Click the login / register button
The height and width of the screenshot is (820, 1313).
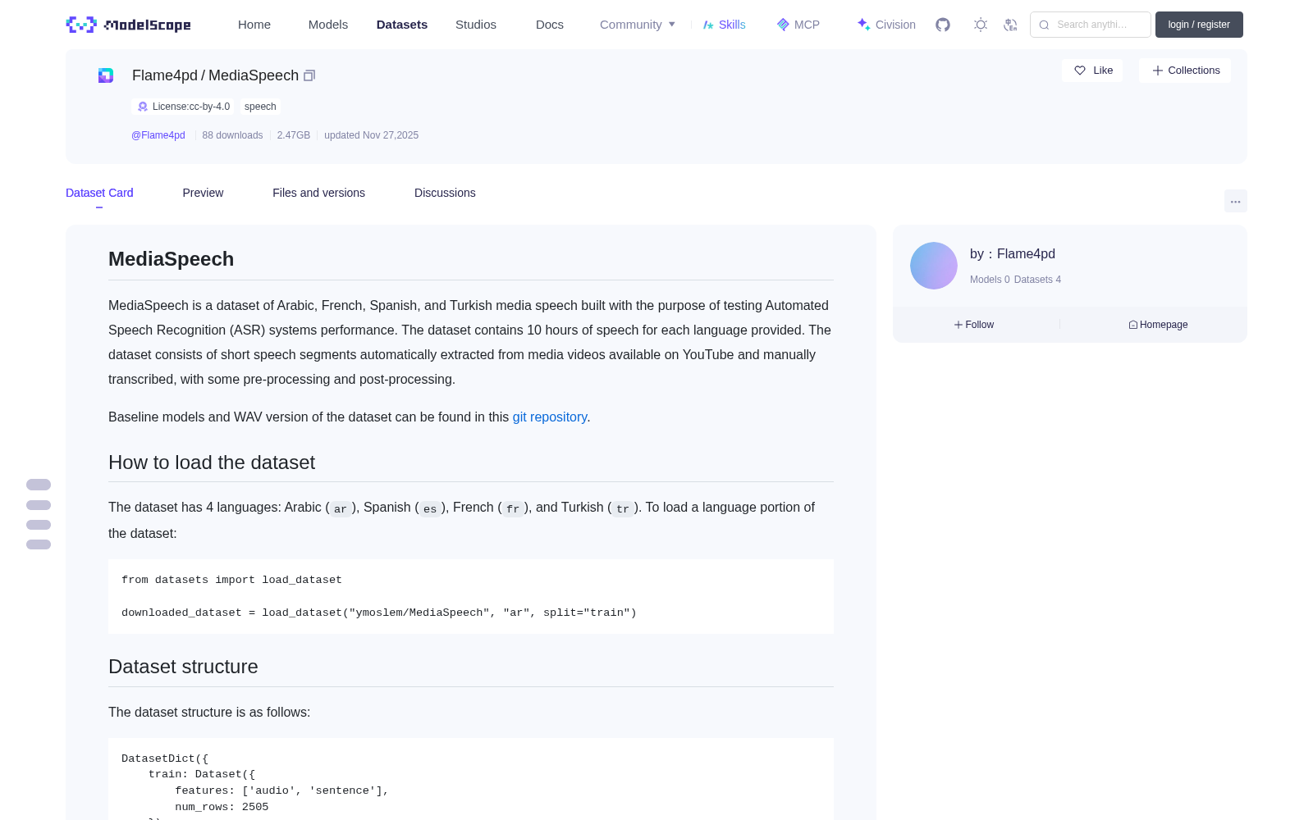pos(1199,25)
